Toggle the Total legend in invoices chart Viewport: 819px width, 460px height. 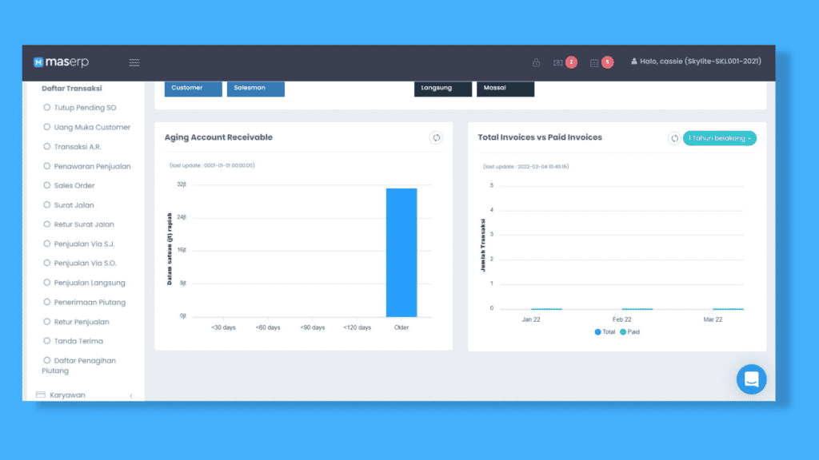604,331
